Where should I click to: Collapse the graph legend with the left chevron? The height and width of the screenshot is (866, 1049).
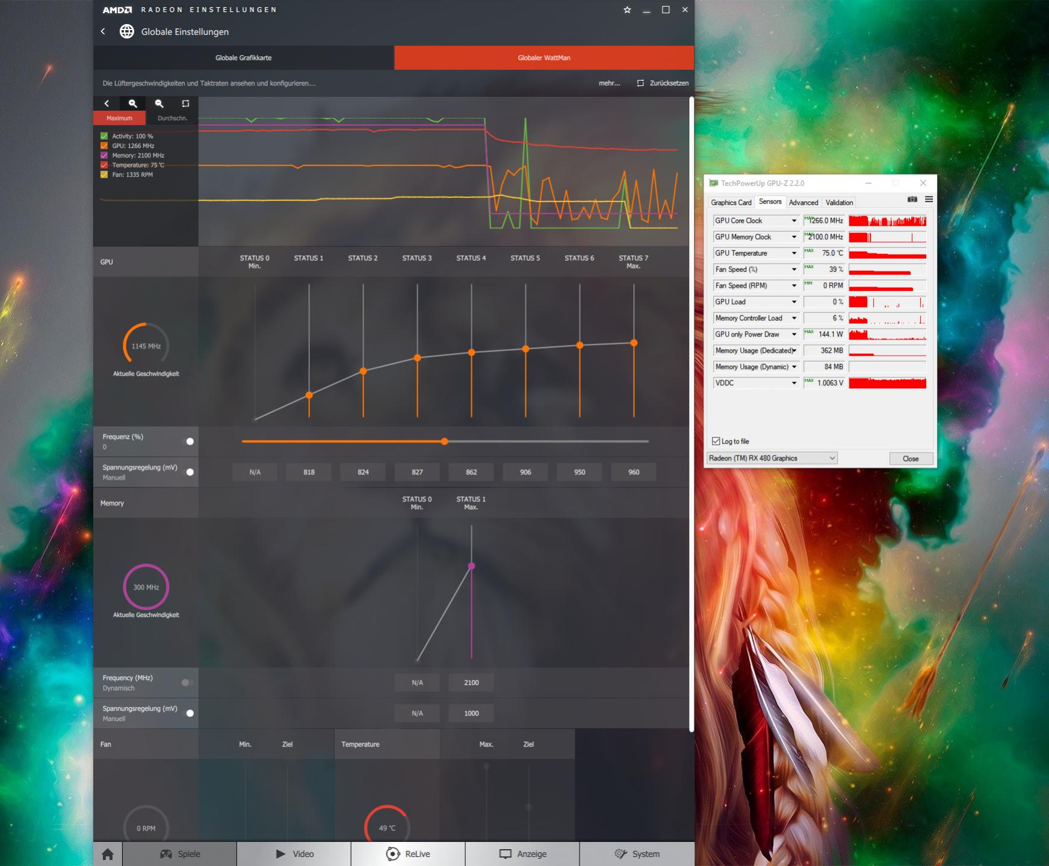point(107,104)
